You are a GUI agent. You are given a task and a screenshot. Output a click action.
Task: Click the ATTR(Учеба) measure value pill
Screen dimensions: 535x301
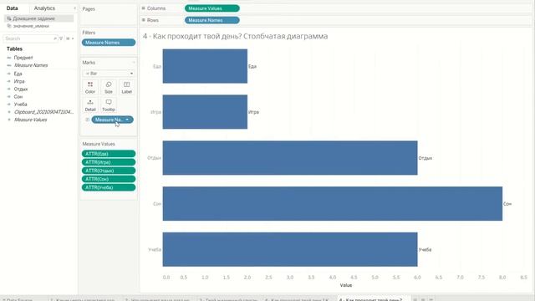[x=109, y=187]
